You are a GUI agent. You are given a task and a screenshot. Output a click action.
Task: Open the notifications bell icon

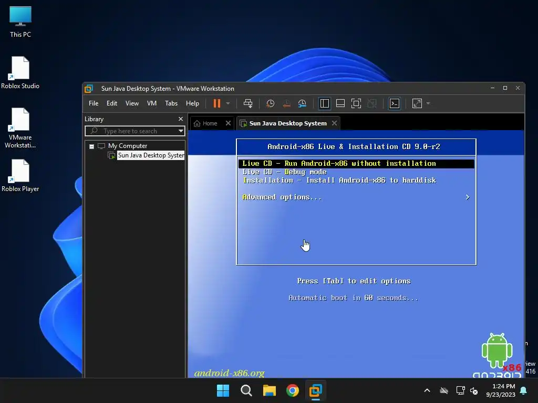[524, 390]
